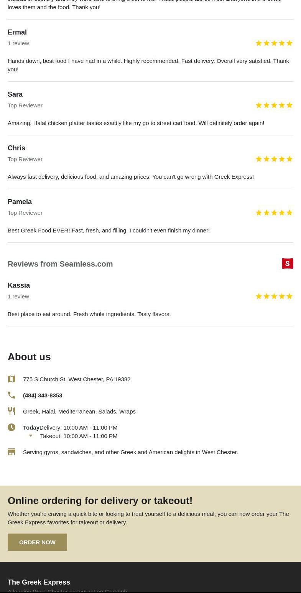The height and width of the screenshot is (593, 301).
Task: Click the phone icon in About us
Action: 12,395
